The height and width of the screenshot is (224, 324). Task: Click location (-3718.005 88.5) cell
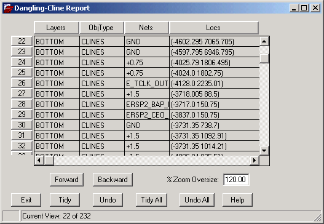[215, 94]
